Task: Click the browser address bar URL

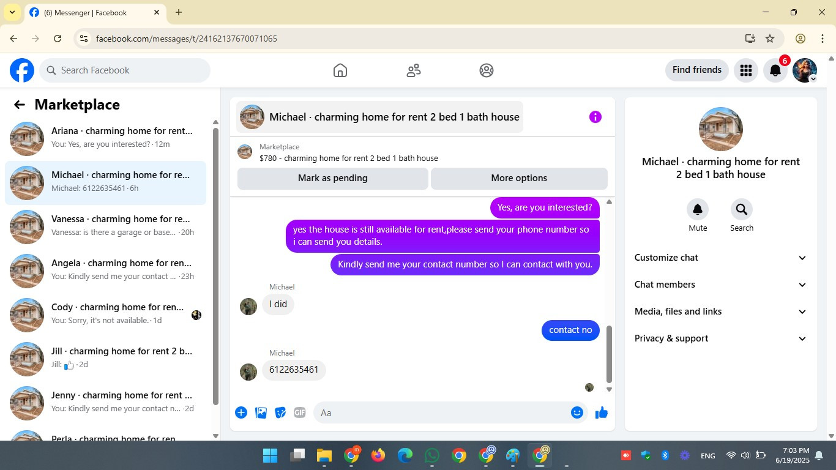Action: coord(187,39)
